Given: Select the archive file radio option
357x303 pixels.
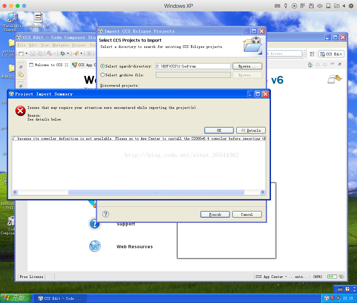Looking at the screenshot, I should click(x=103, y=75).
